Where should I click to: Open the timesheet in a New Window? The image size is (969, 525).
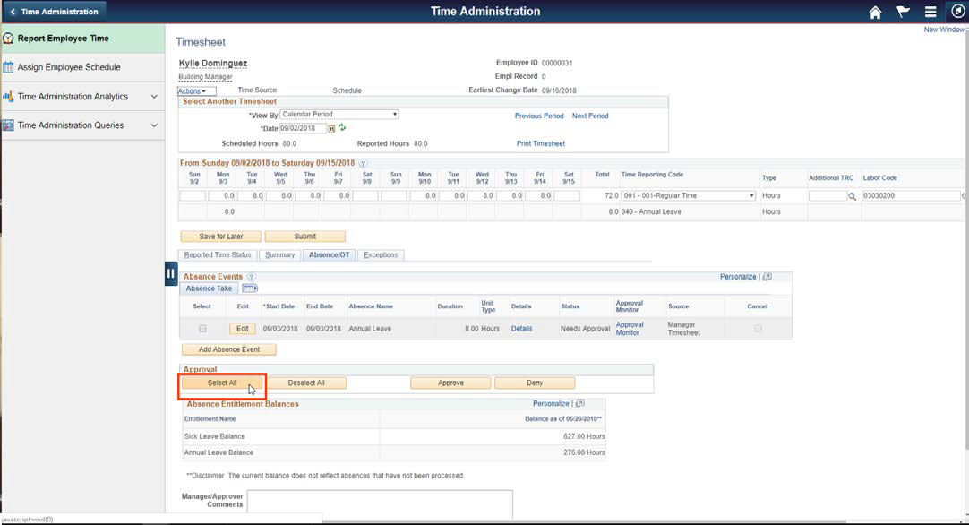pyautogui.click(x=945, y=29)
